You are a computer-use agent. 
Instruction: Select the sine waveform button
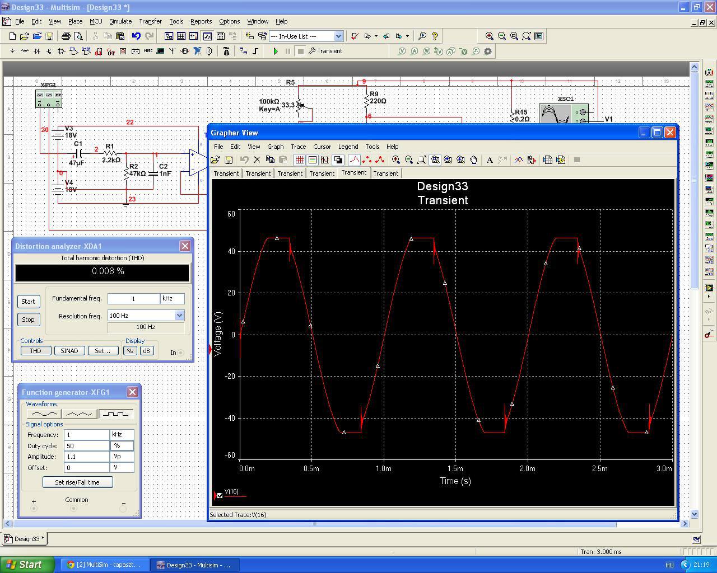click(x=43, y=414)
